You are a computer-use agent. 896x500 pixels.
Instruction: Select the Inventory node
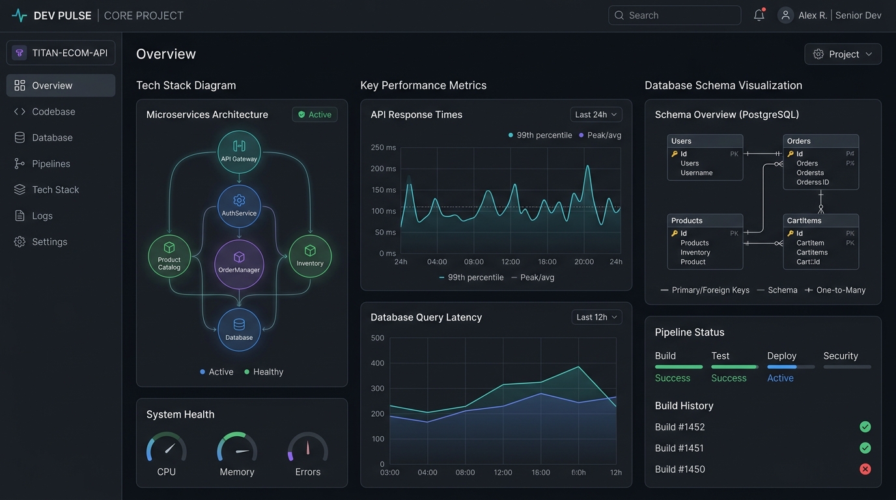click(x=310, y=256)
